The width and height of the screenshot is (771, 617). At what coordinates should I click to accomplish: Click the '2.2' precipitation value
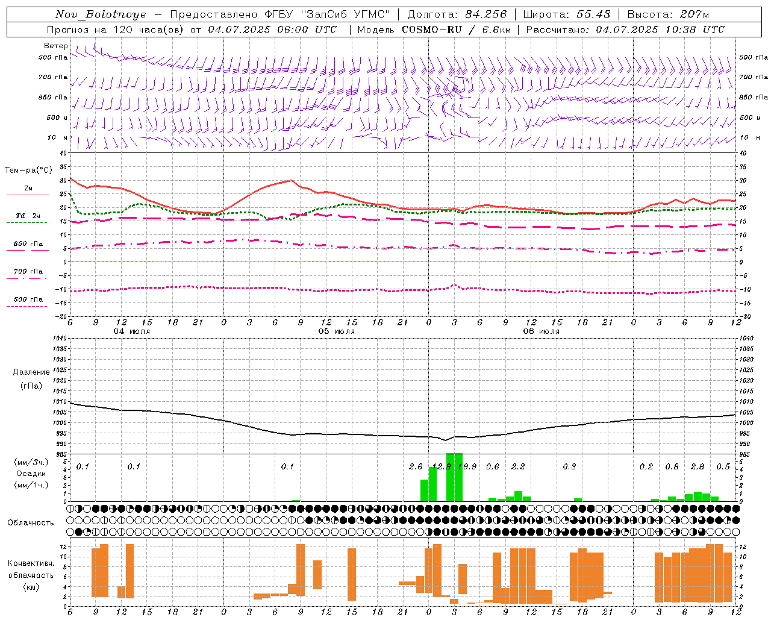pos(518,466)
